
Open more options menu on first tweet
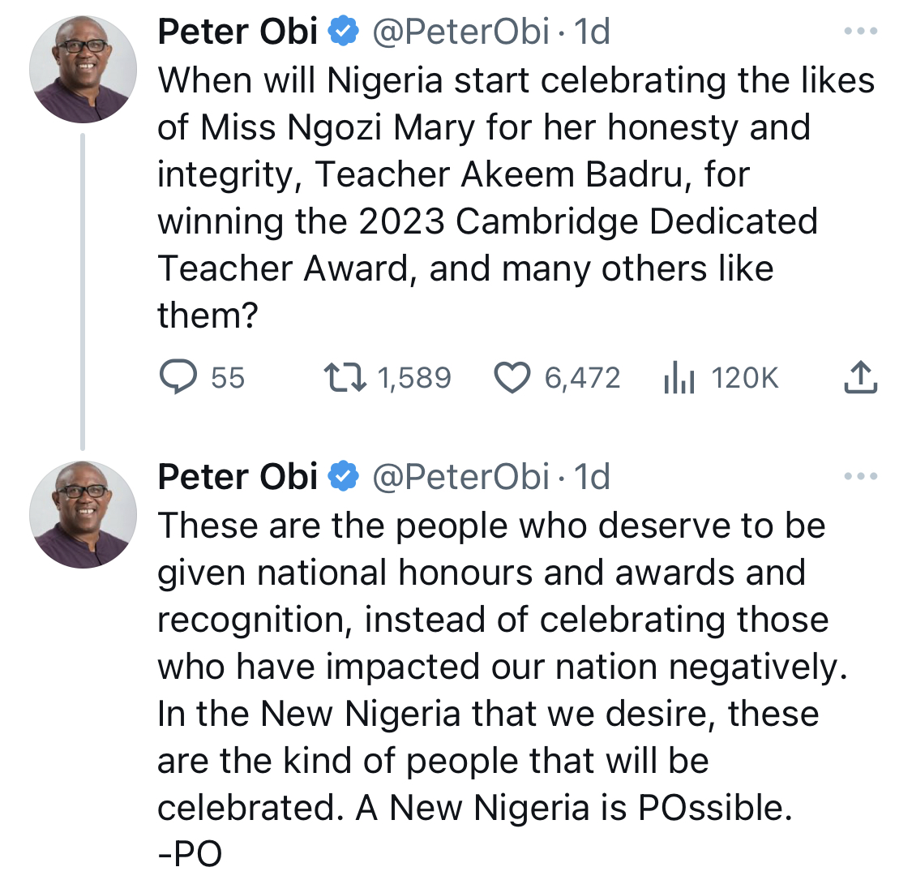tap(861, 31)
